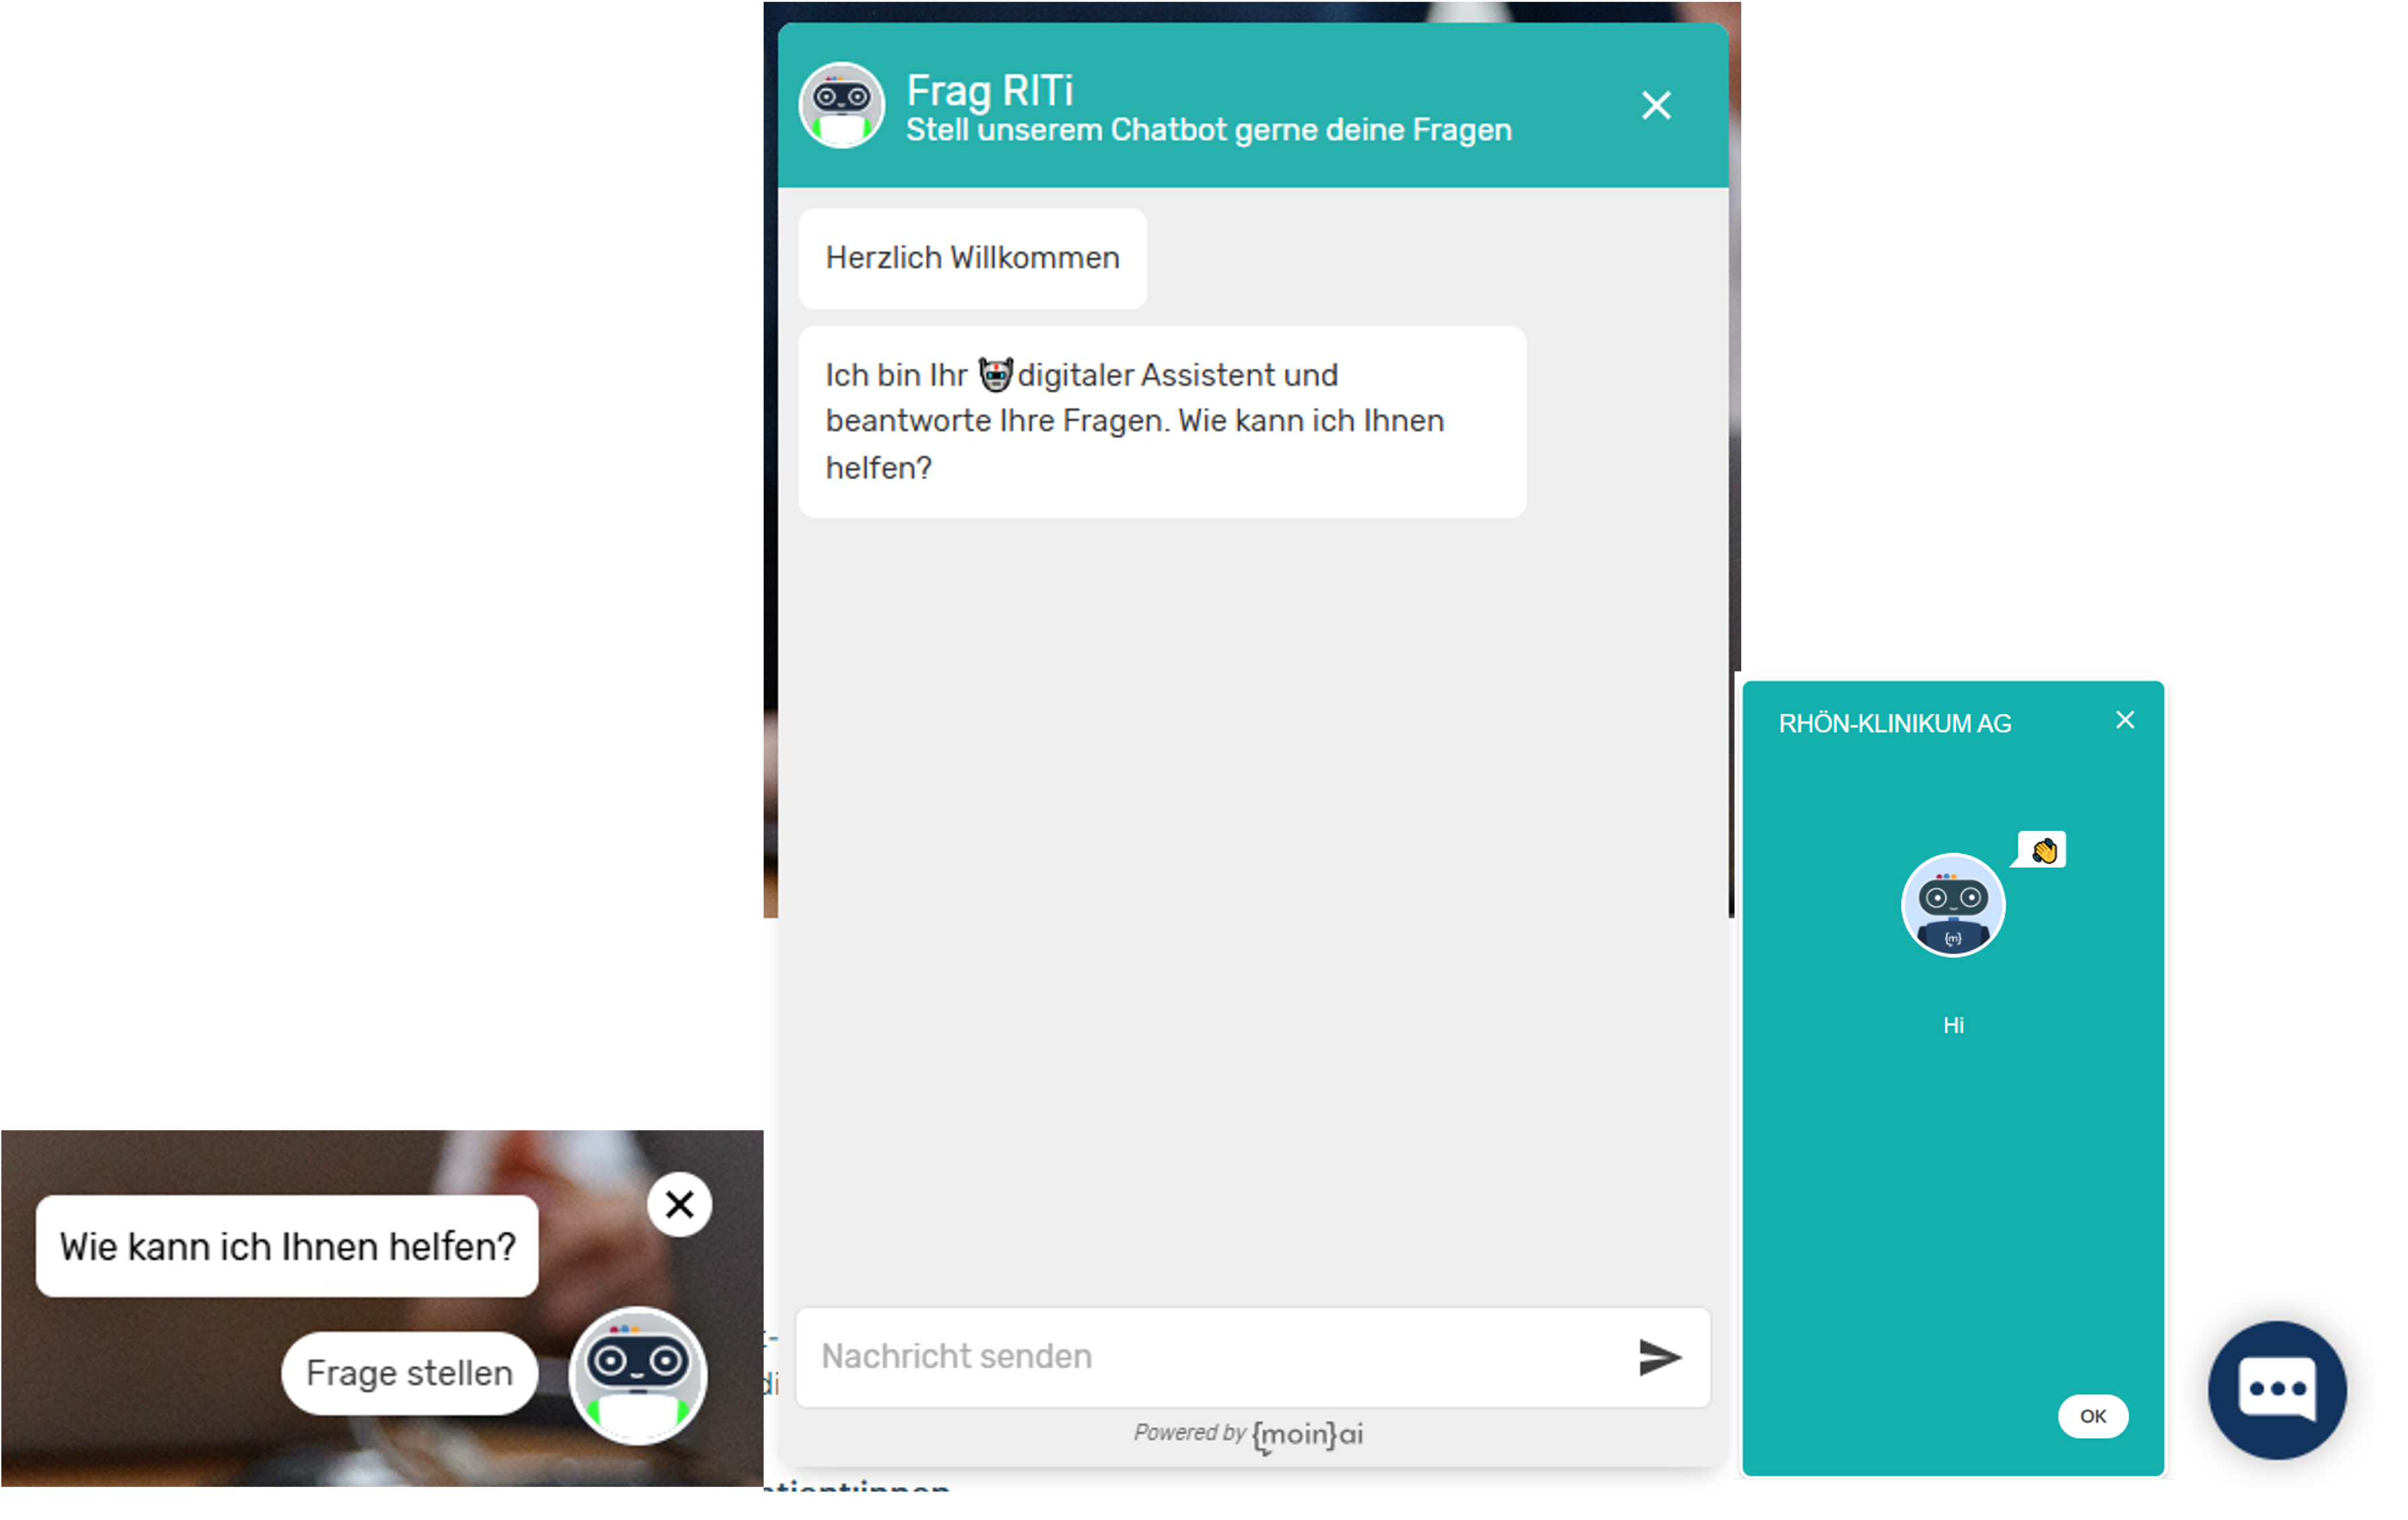Click the robot avatar in RHÖN-KLINIKUM panel
2408x1520 pixels.
click(1953, 905)
